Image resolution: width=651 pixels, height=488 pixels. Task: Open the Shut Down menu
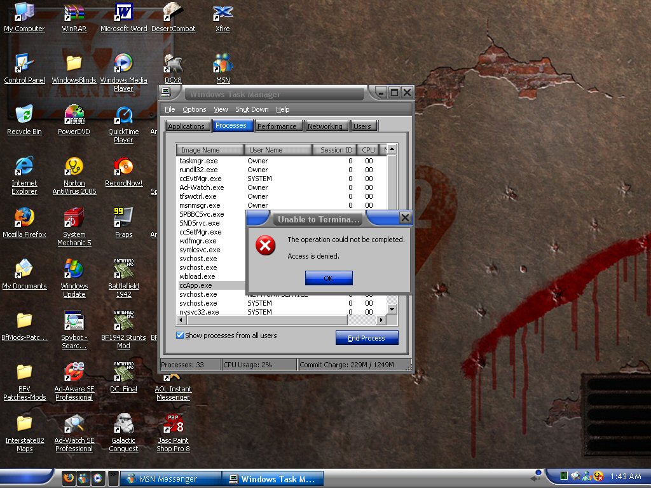click(x=252, y=109)
